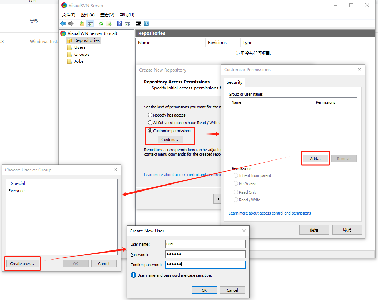378x300 pixels.
Task: Close the Choose User or Group dialog
Action: (x=116, y=170)
